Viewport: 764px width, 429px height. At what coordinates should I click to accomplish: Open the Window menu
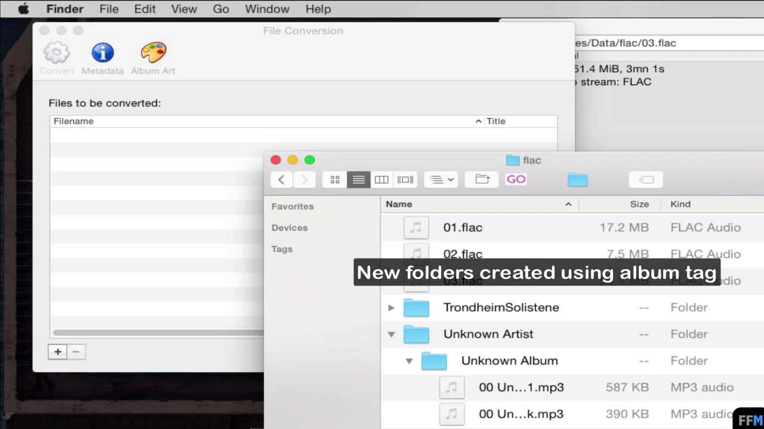267,9
